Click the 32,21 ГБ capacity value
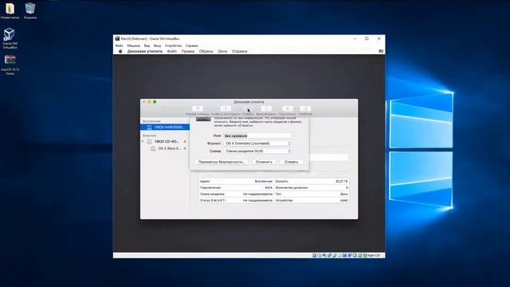Viewport: 510px width, 287px height. (342, 181)
